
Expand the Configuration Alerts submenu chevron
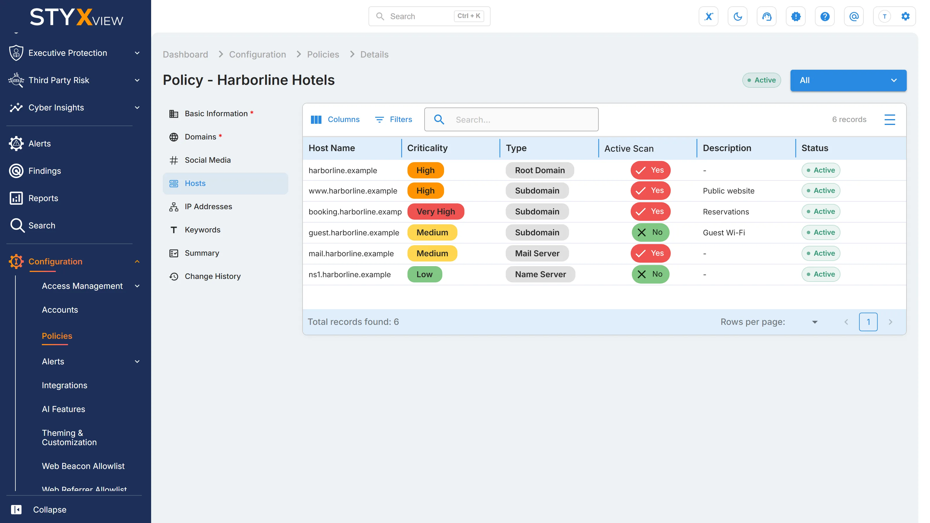point(137,361)
